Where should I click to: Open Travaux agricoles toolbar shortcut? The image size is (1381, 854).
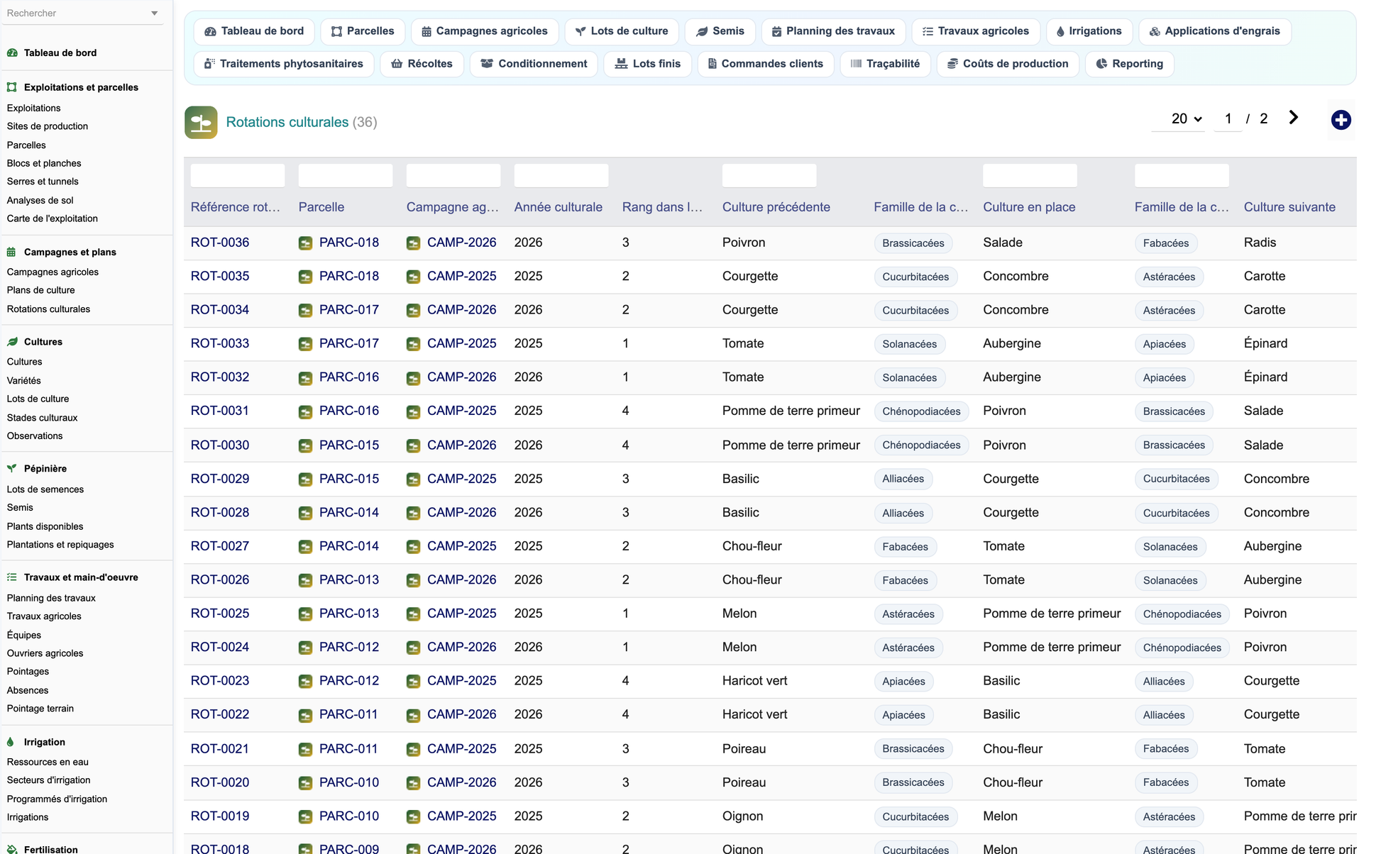click(x=976, y=31)
